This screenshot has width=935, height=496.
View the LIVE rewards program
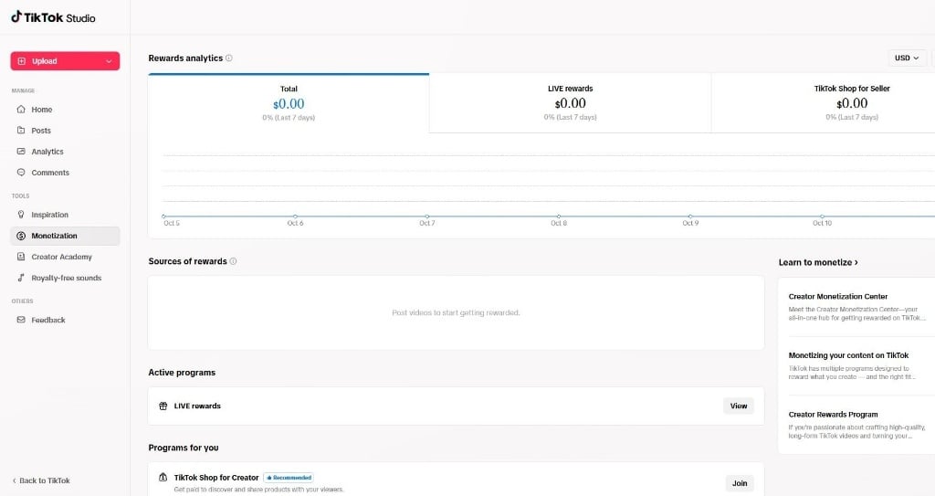click(x=738, y=406)
